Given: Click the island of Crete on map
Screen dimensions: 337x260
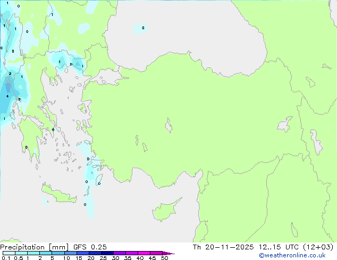Looking at the screenshot, I should 59,194.
